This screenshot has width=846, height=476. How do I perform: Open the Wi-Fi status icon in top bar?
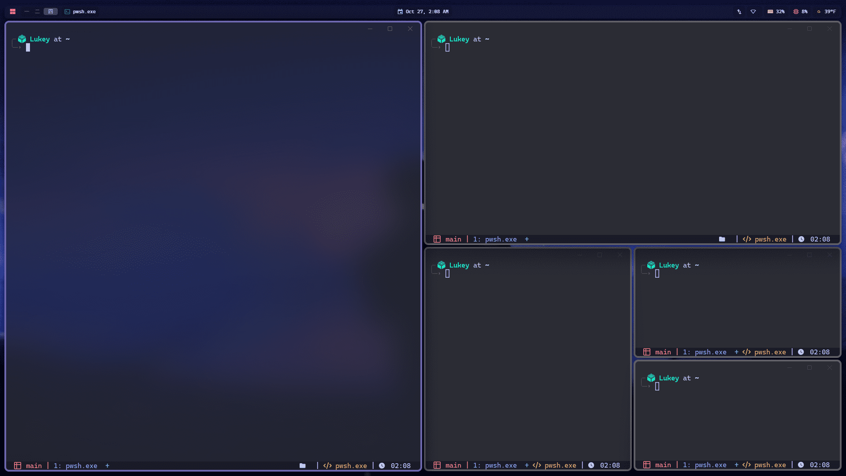[753, 11]
